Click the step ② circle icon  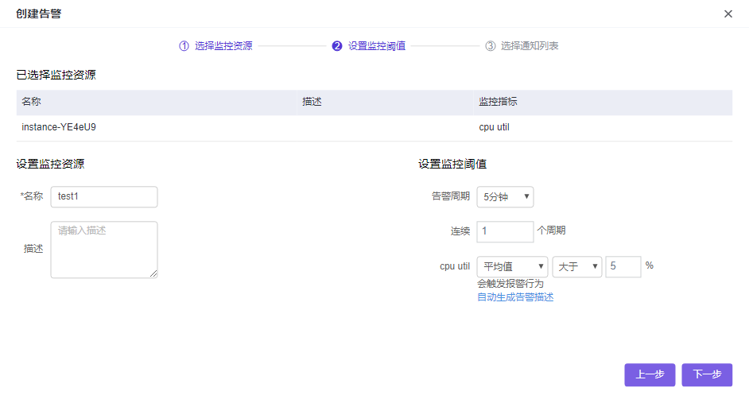click(x=337, y=46)
